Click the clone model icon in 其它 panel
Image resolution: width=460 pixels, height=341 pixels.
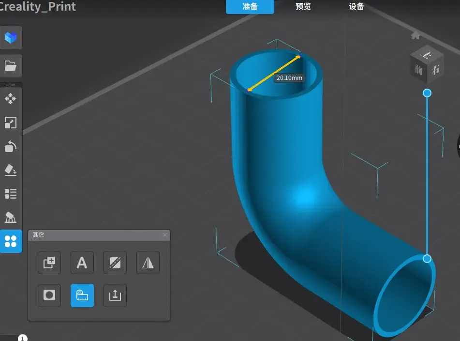click(49, 263)
